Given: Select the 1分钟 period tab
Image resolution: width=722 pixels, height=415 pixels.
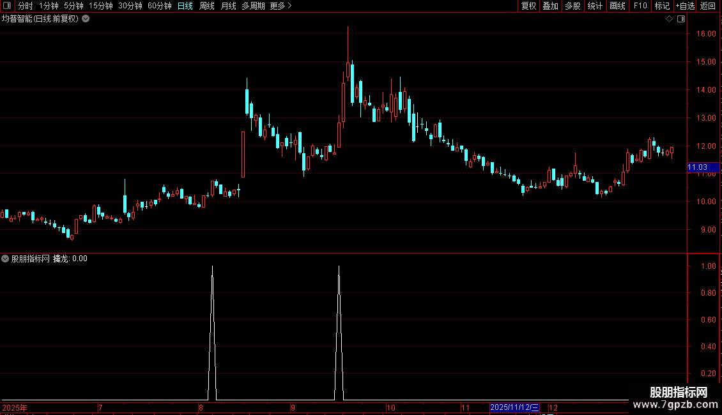Looking at the screenshot, I should tap(49, 6).
